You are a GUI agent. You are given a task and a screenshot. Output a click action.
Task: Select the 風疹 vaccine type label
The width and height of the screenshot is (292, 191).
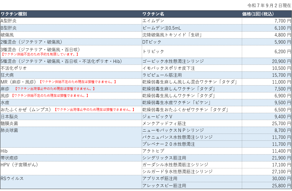coord(5,96)
